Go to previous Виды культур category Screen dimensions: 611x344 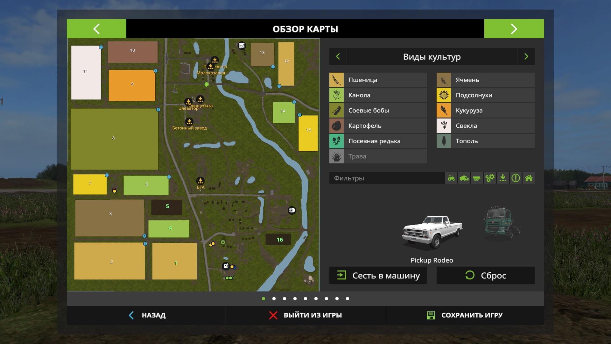tap(338, 57)
